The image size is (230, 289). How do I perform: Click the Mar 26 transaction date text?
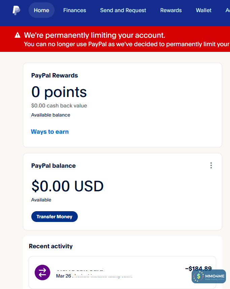coord(63,276)
